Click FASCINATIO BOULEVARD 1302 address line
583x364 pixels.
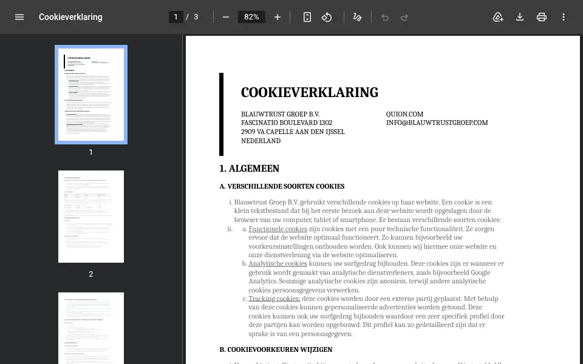pos(287,123)
